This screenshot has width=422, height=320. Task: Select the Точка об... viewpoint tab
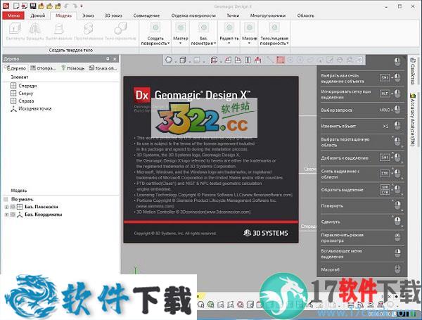(103, 68)
